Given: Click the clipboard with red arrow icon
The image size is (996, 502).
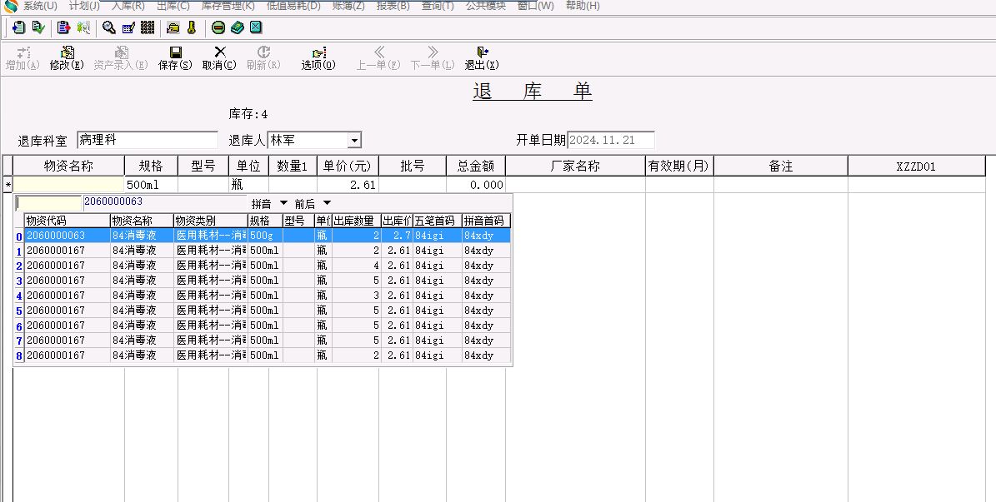Looking at the screenshot, I should [x=63, y=27].
